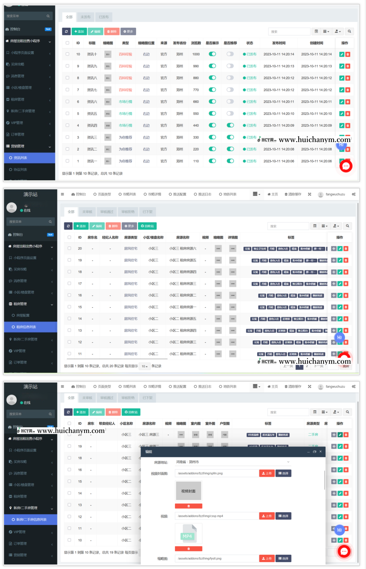
Task: Delete the 视频封面 image with its trash button
Action: point(189,506)
